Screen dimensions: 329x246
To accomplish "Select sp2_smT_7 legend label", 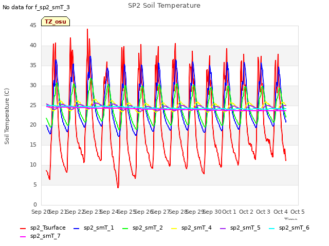I will coord(45,236).
